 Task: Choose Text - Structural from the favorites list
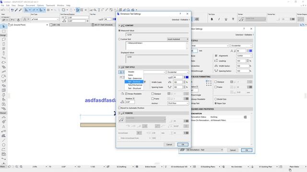[134, 88]
